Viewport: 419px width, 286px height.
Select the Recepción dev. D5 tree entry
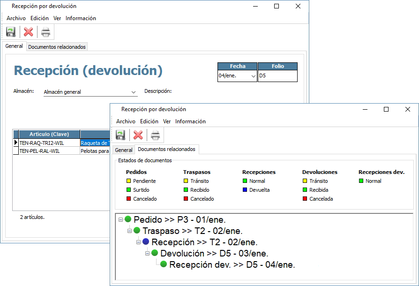click(x=232, y=264)
